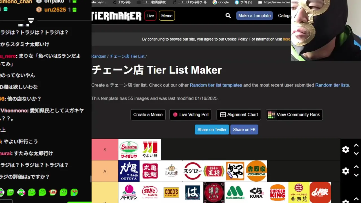Viewport: 361px width, 203px height.
Task: Select the Ootoya logo in A tier
Action: tap(129, 171)
